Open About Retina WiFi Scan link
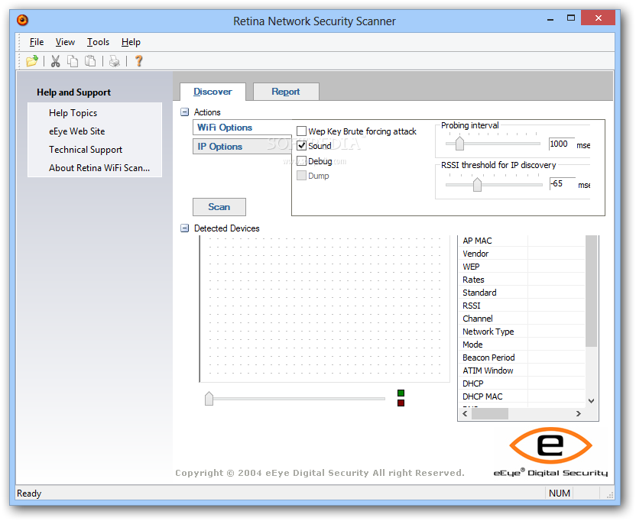 click(x=99, y=168)
